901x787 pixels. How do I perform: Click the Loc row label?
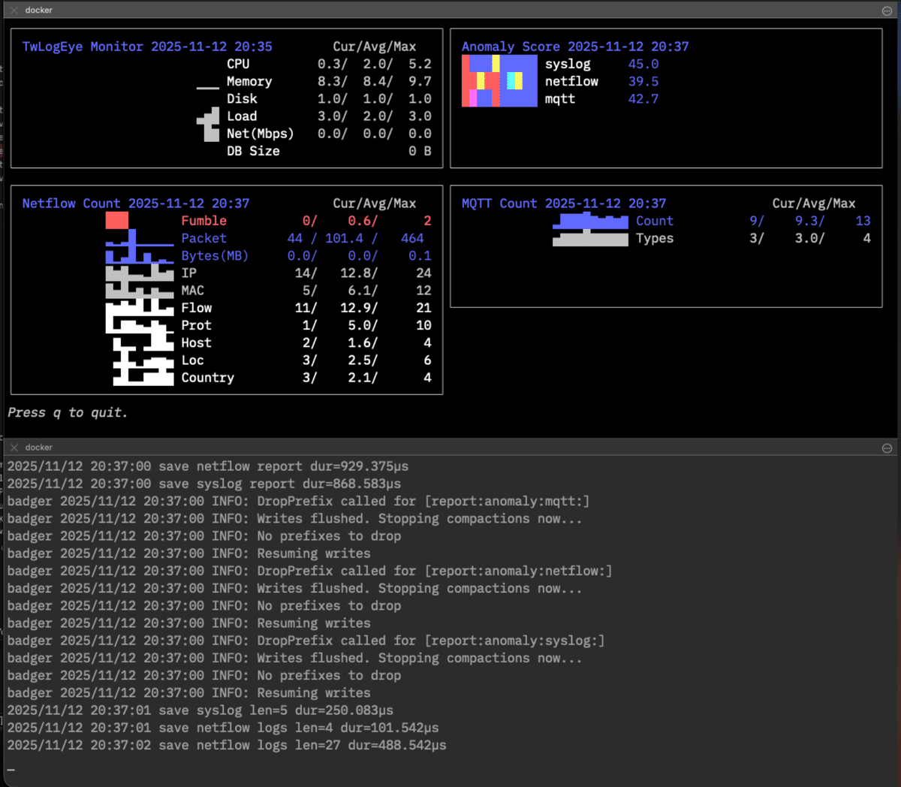[192, 360]
